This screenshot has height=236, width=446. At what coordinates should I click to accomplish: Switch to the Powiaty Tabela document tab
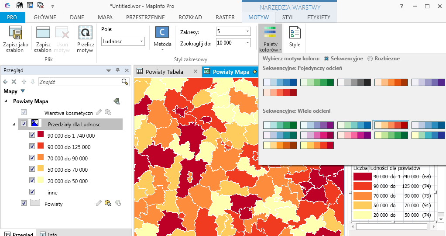164,72
